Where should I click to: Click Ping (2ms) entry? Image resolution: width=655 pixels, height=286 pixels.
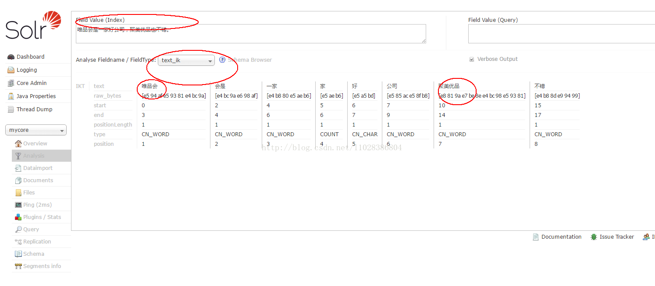[x=37, y=205]
